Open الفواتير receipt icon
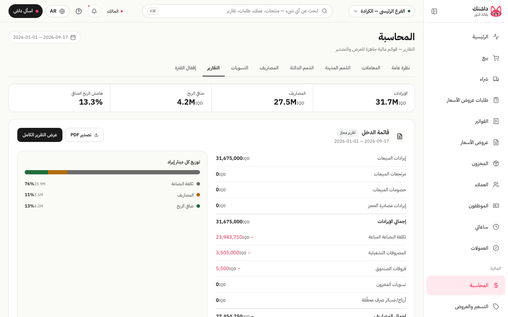508x317 pixels. (x=496, y=121)
